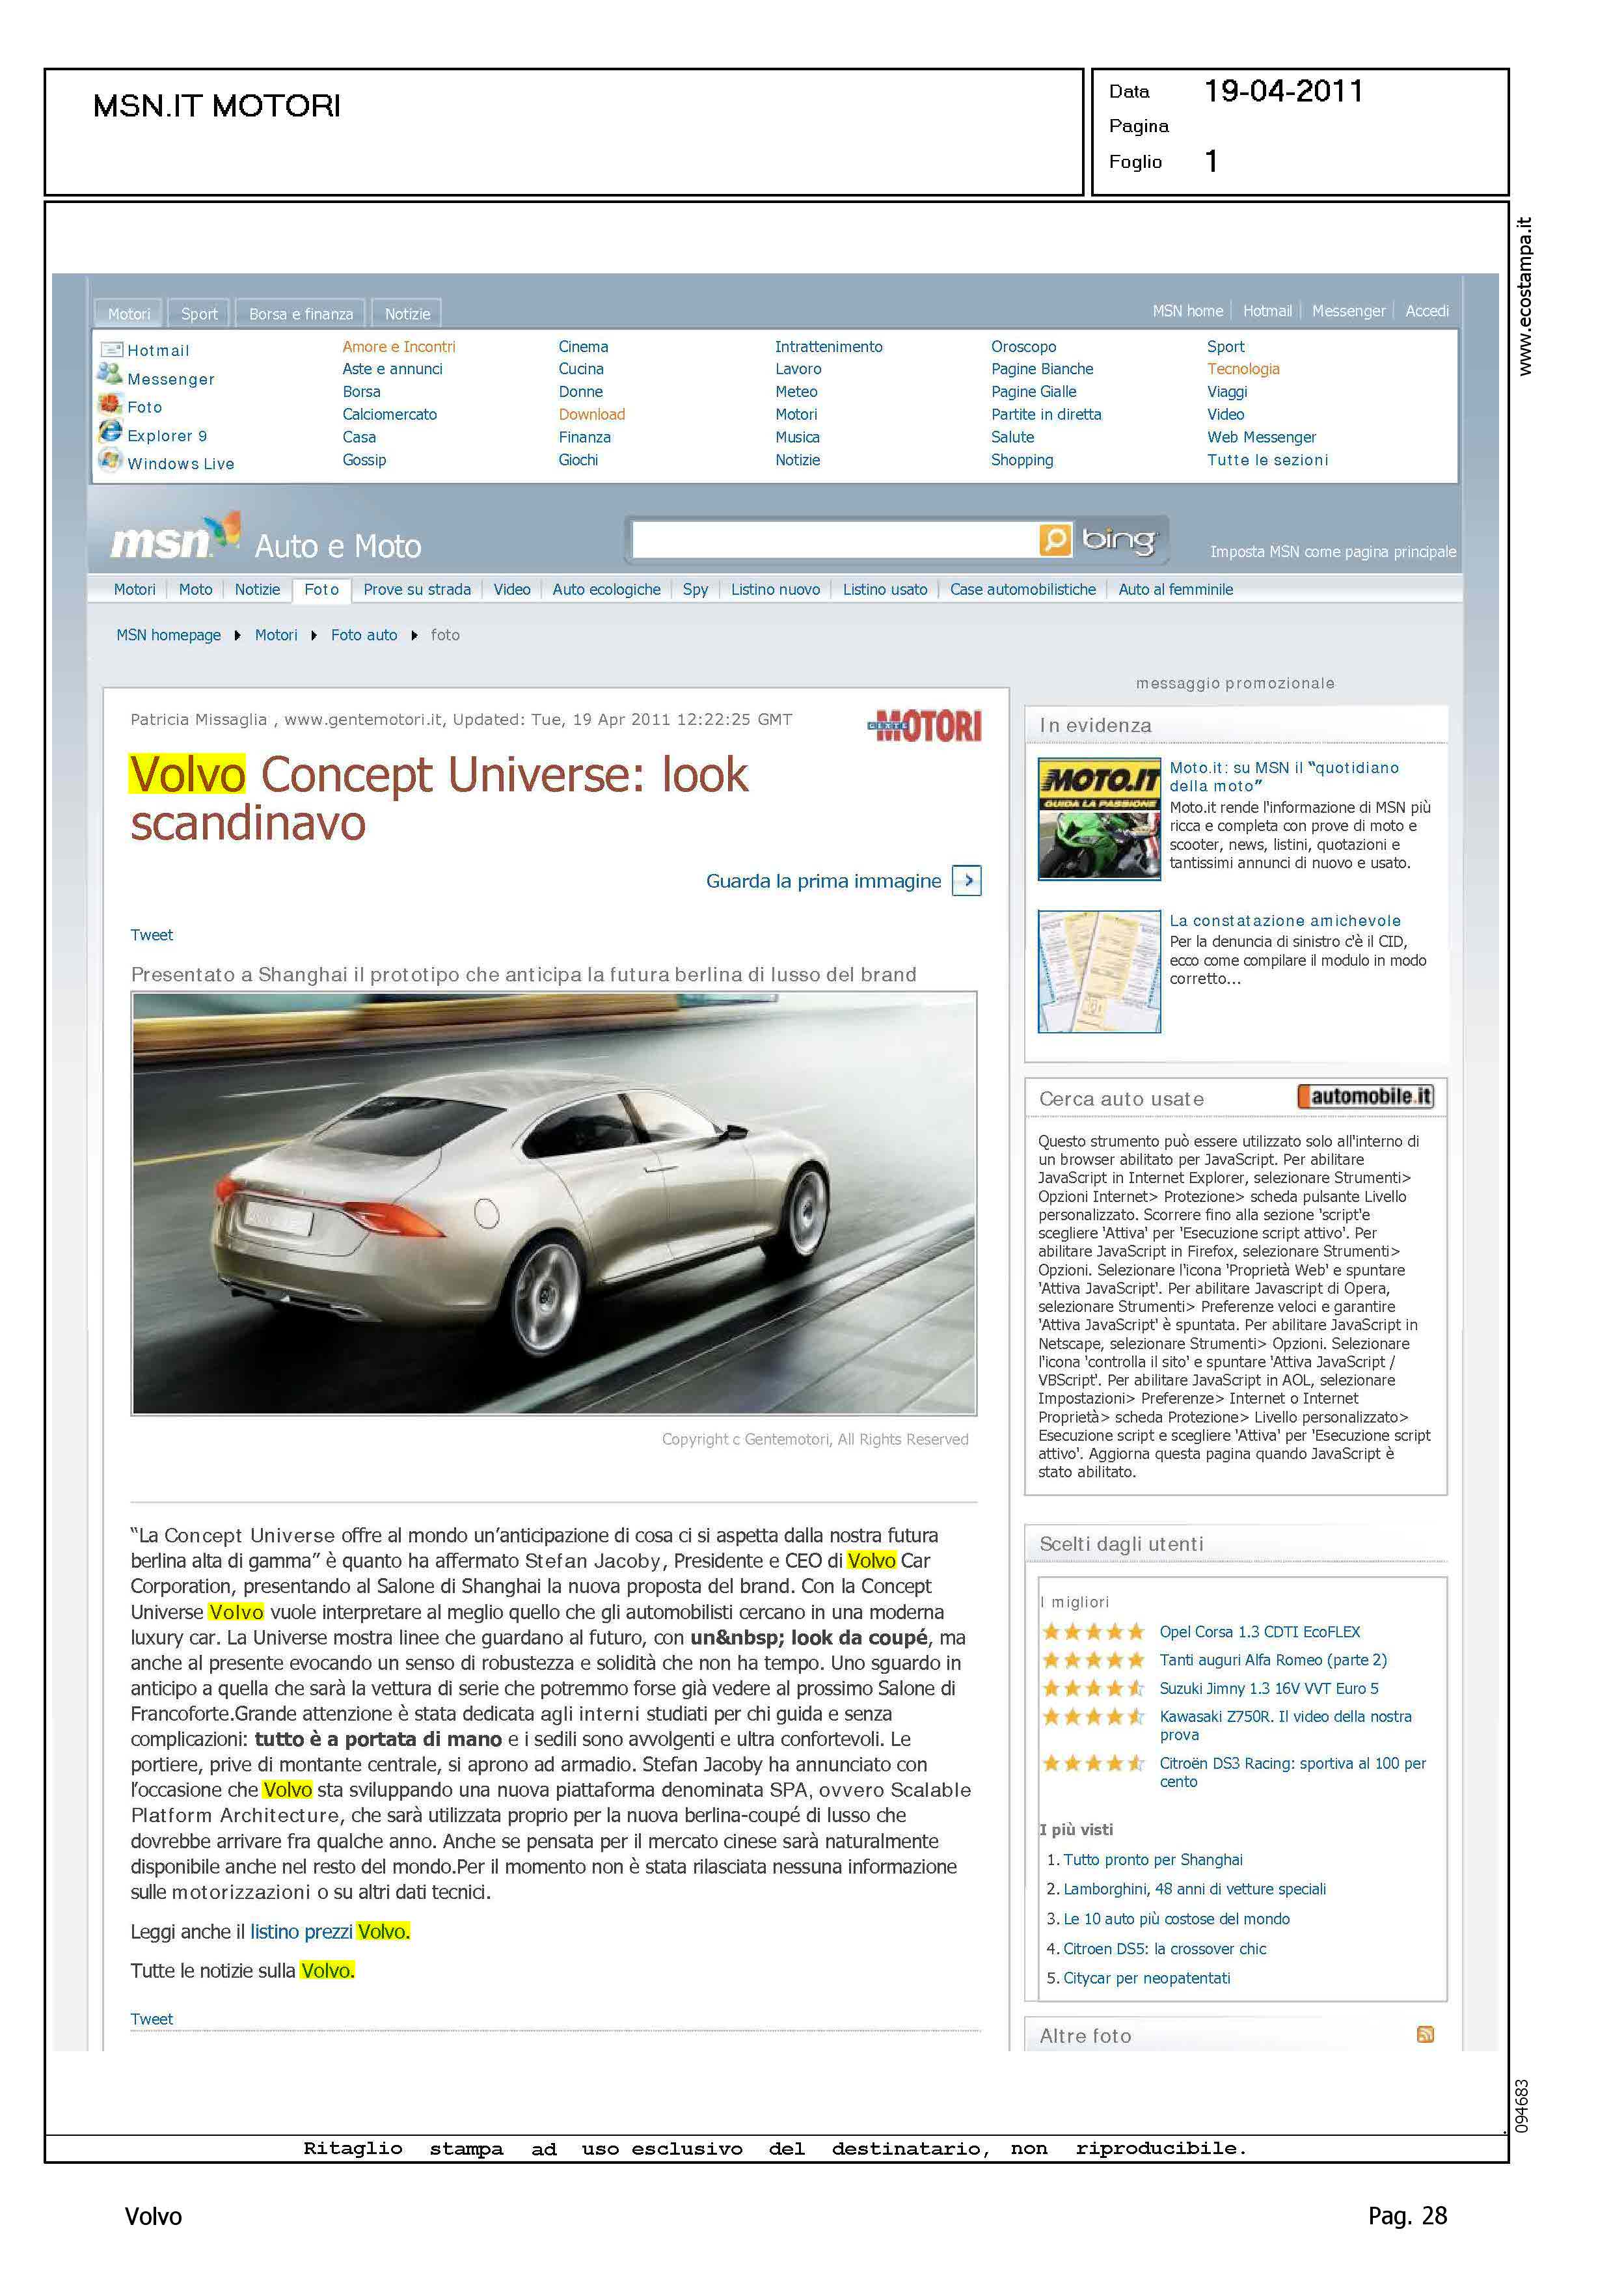Click the Bing search magnifier icon
This screenshot has width=1624, height=2279.
tap(1055, 540)
